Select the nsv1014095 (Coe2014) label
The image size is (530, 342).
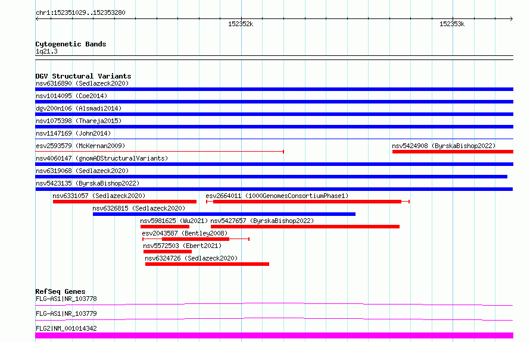pyautogui.click(x=71, y=96)
